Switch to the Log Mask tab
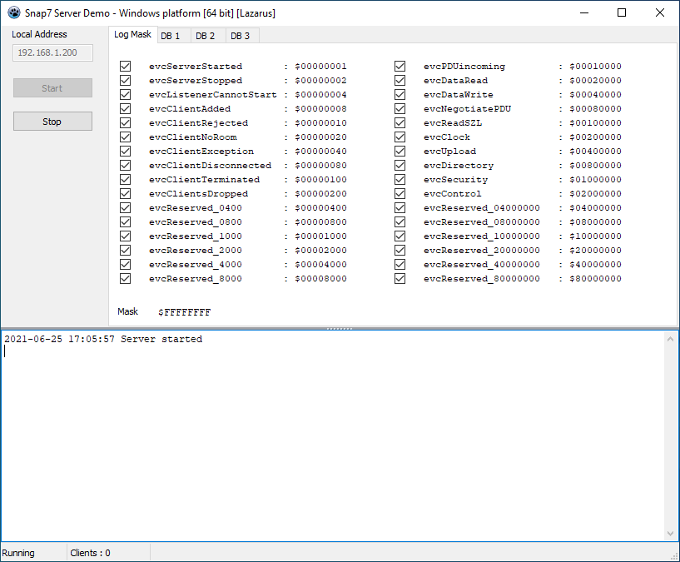Viewport: 680px width, 562px height. coord(132,34)
